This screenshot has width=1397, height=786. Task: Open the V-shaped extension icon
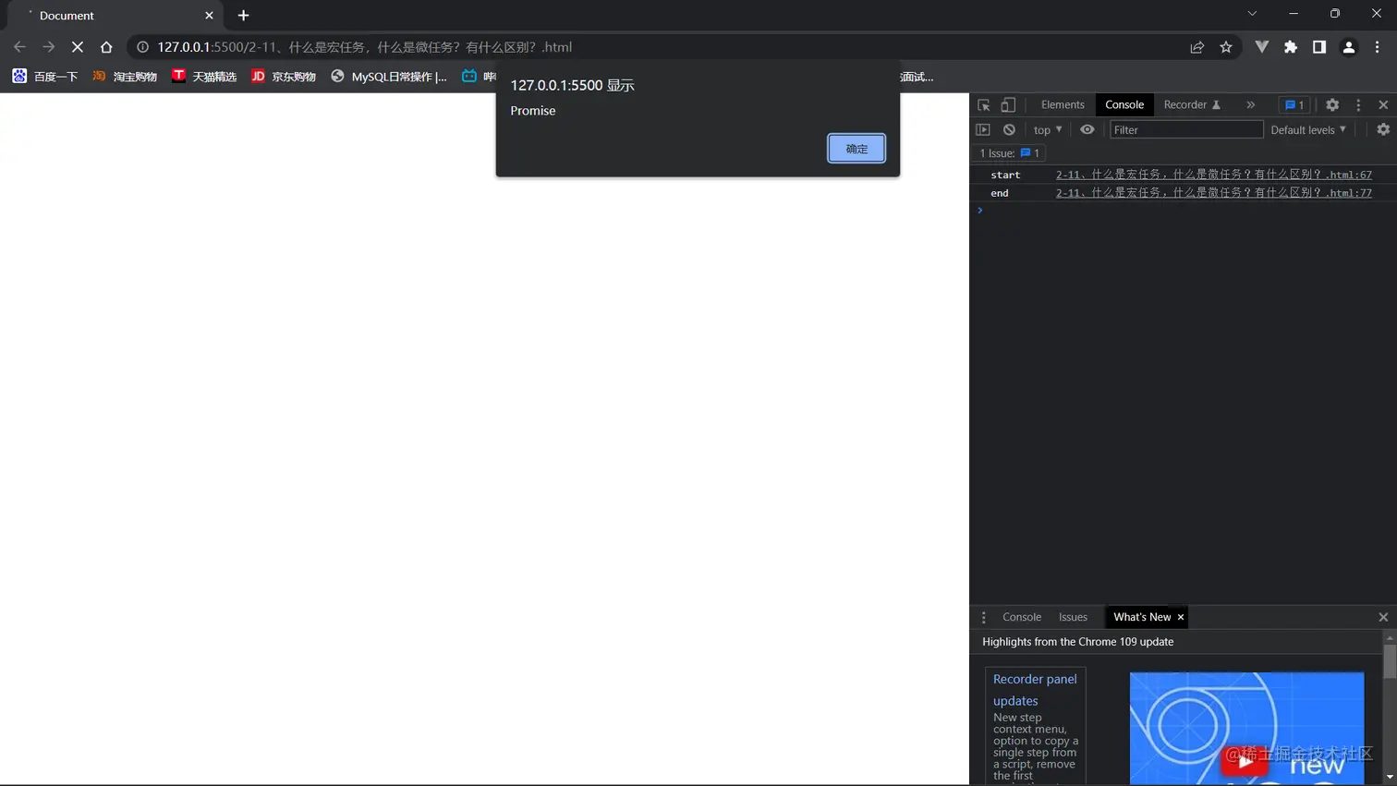[x=1262, y=47]
